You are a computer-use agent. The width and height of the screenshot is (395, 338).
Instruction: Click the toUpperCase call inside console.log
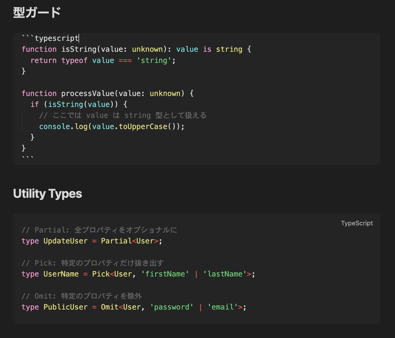click(x=143, y=126)
